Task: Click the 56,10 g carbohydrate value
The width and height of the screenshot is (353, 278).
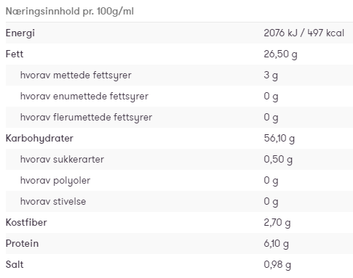Action: (279, 139)
